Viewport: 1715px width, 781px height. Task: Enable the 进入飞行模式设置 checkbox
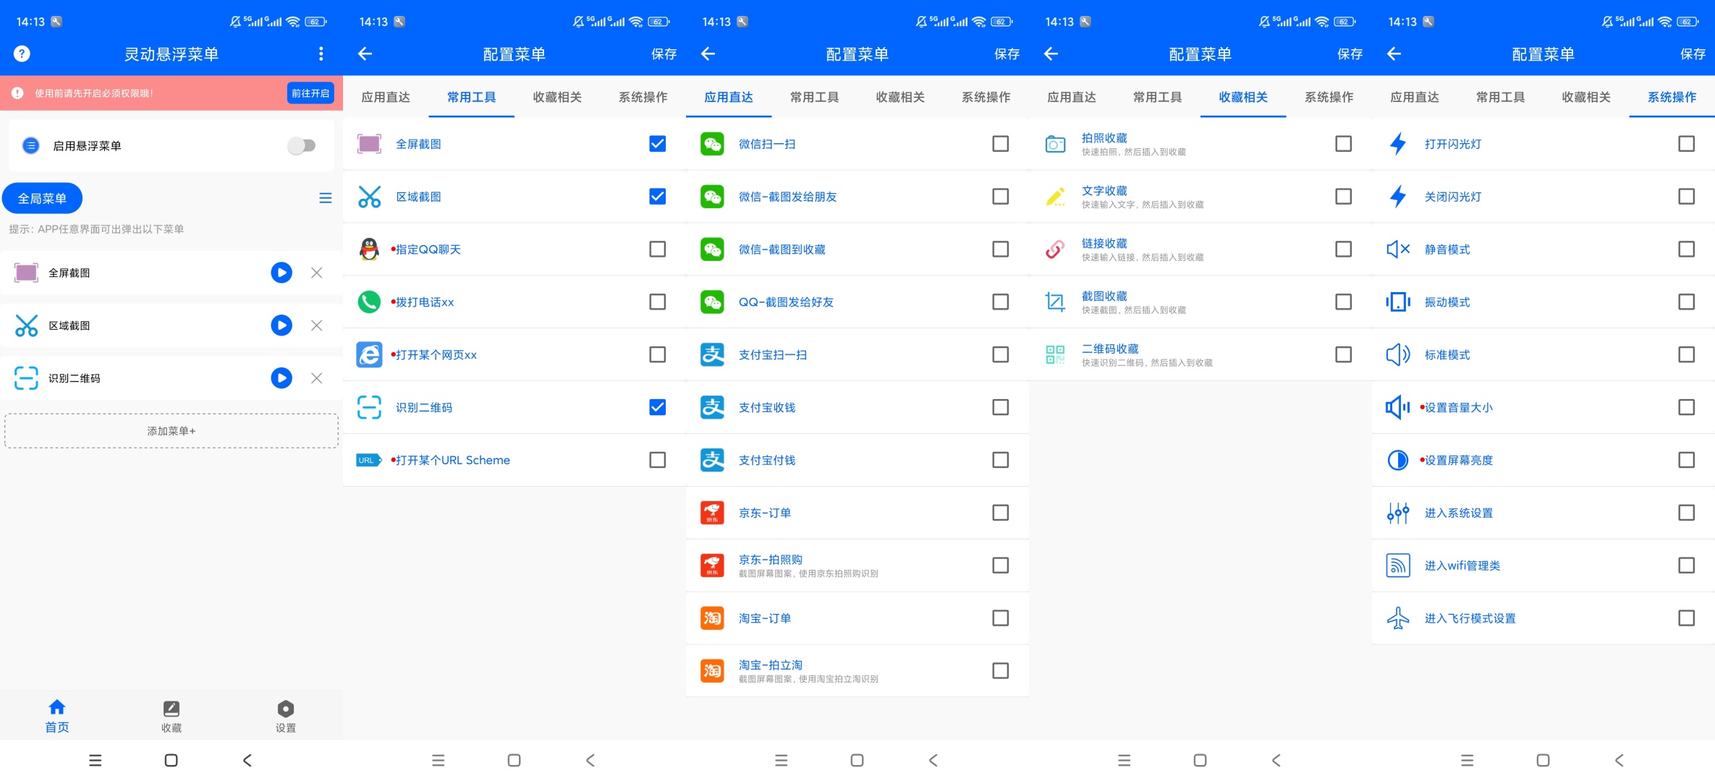1686,618
